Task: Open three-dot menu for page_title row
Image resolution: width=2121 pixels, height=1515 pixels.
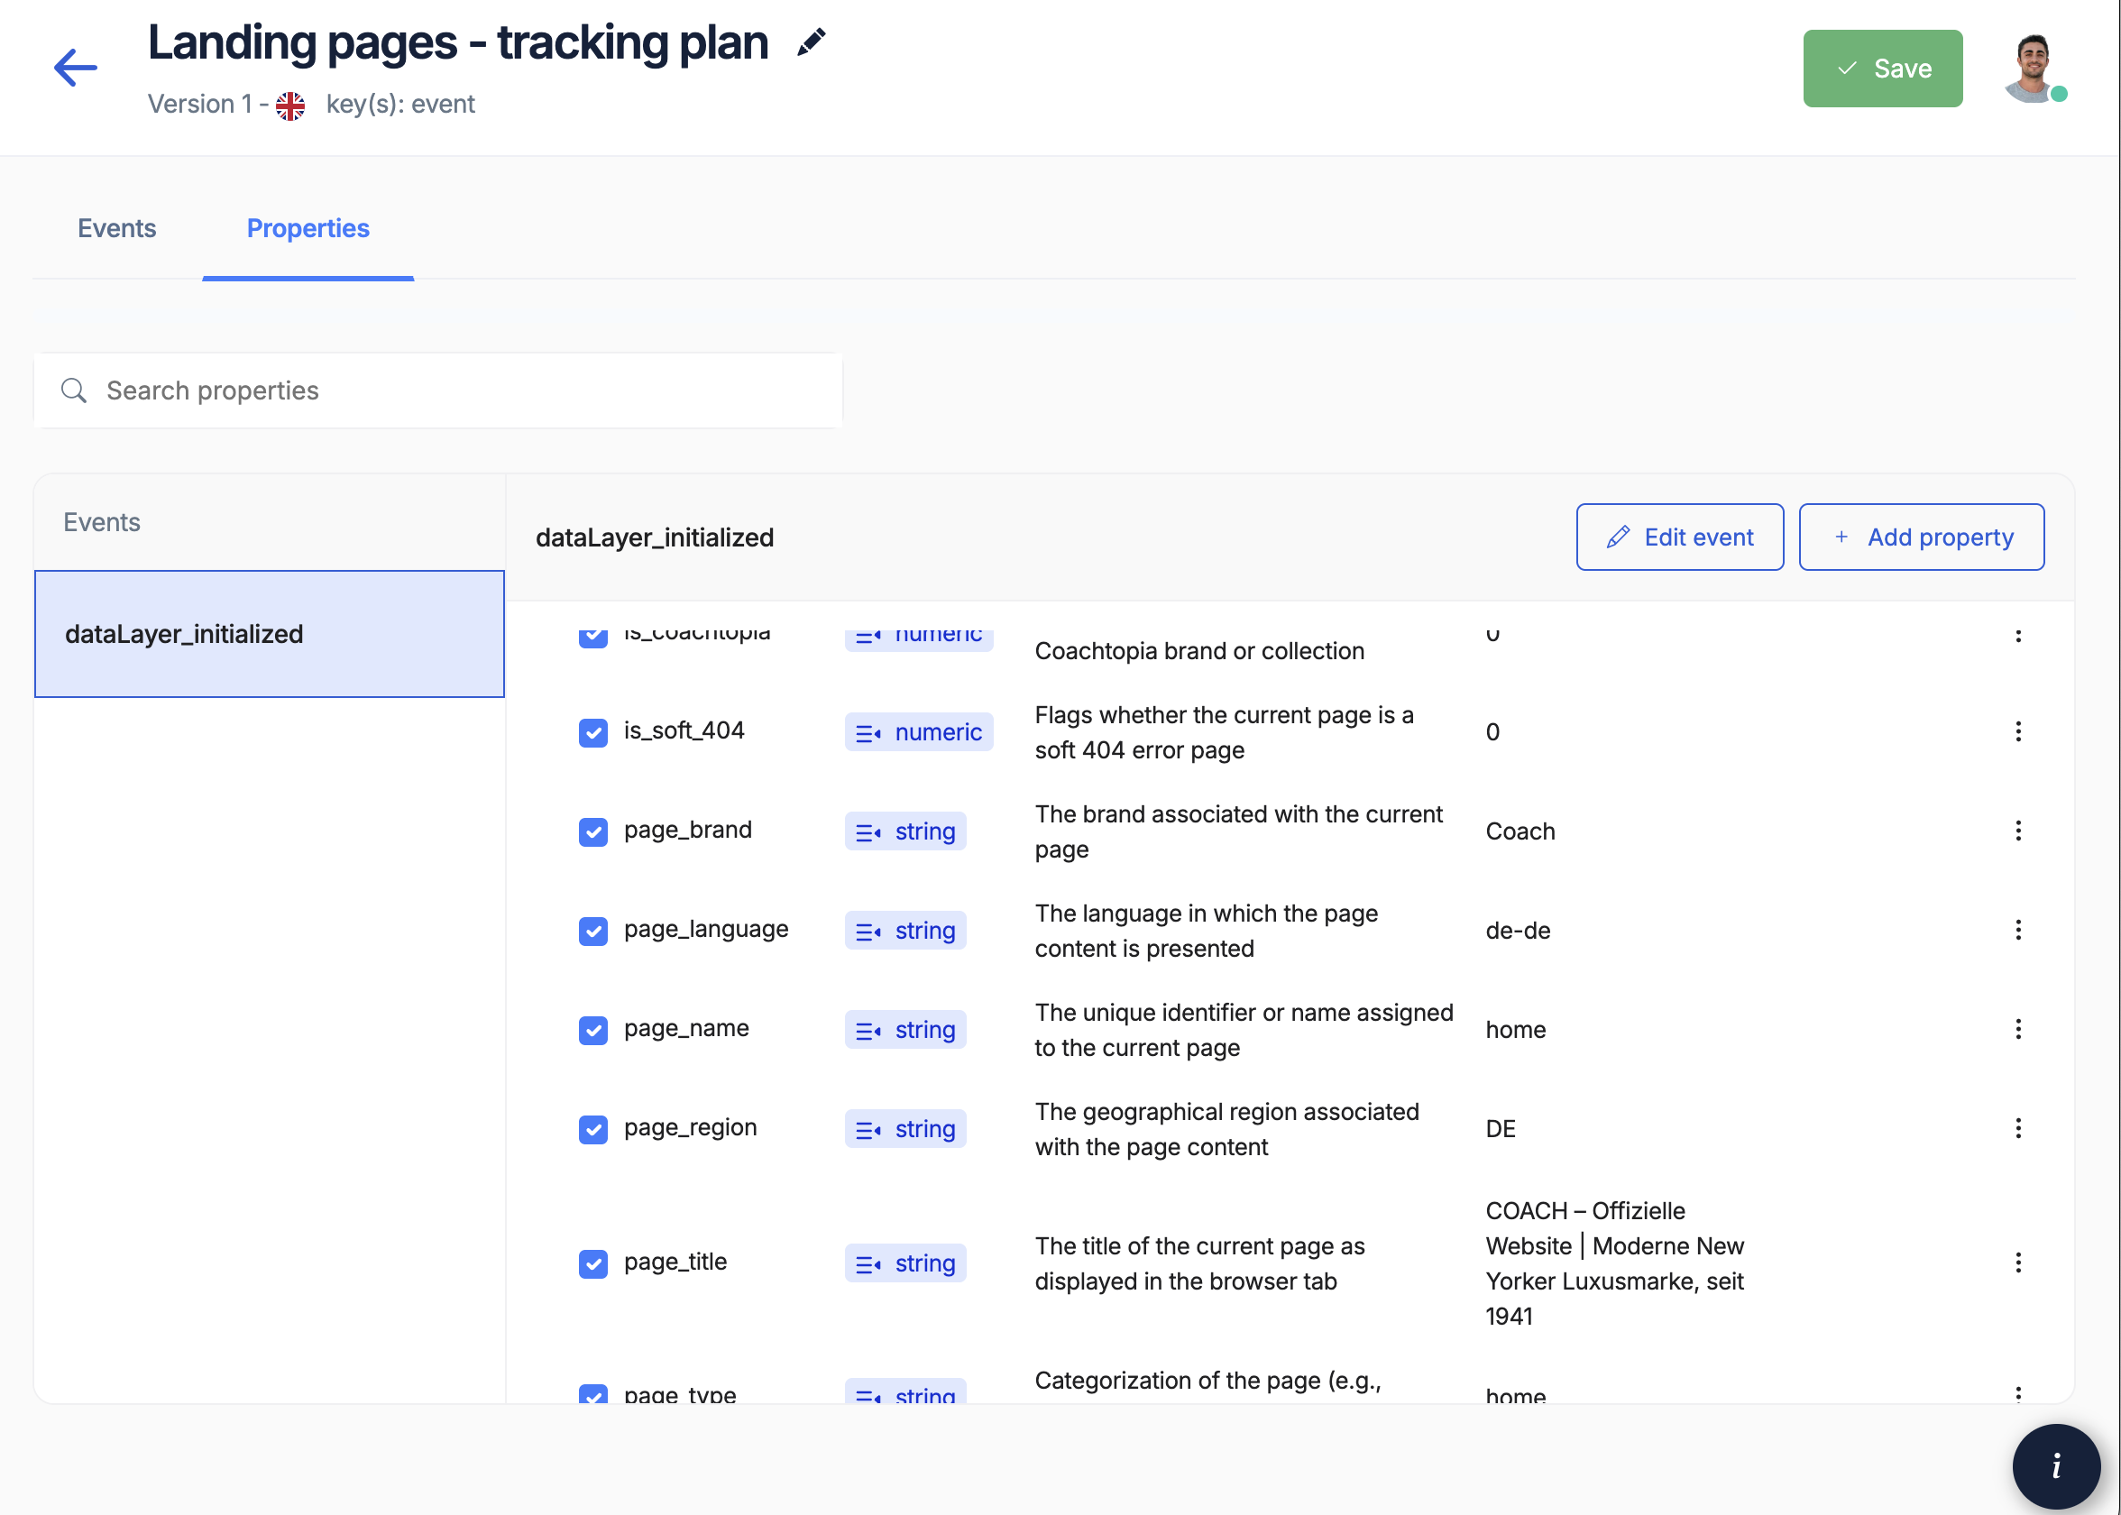Action: pyautogui.click(x=2017, y=1262)
